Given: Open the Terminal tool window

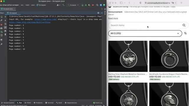Looking at the screenshot, I should 49,103.
